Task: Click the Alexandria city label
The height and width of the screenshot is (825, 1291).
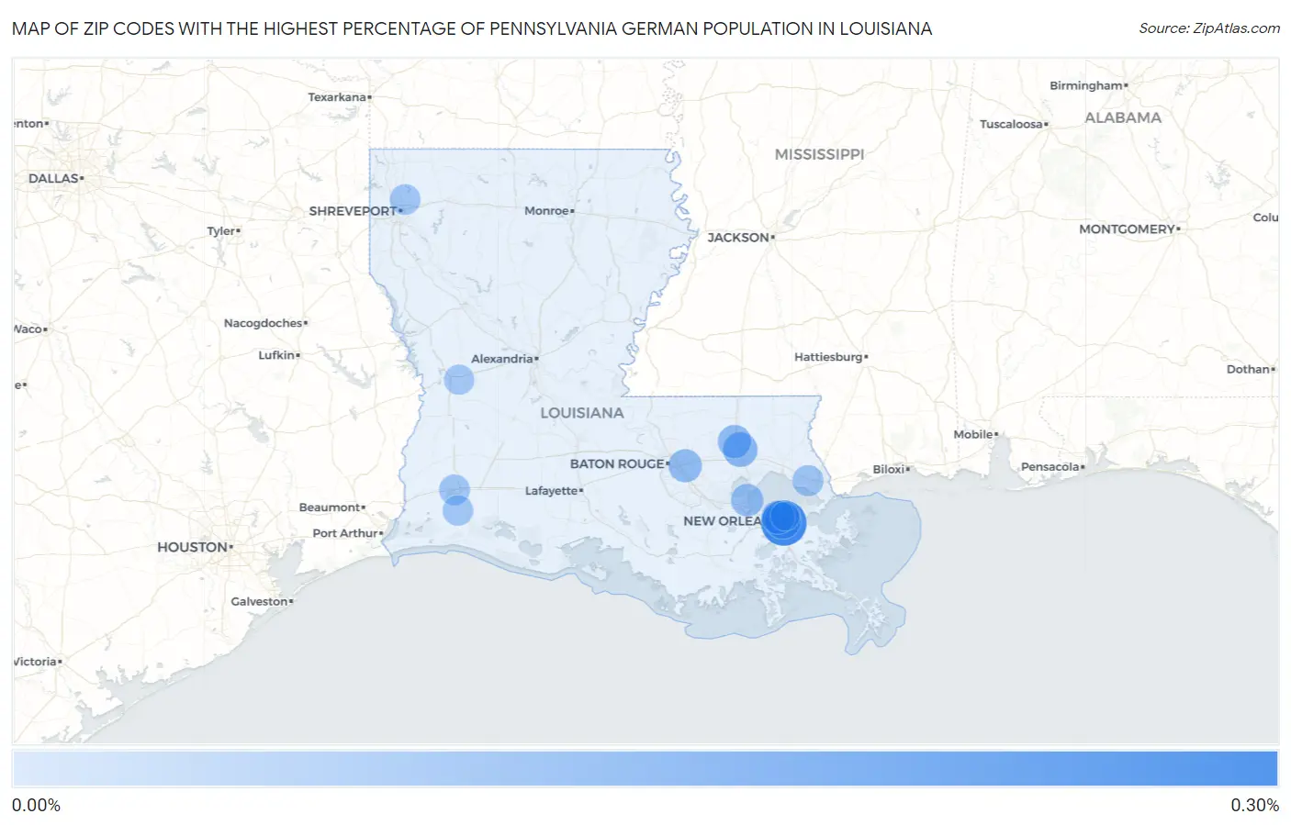Action: tap(502, 358)
